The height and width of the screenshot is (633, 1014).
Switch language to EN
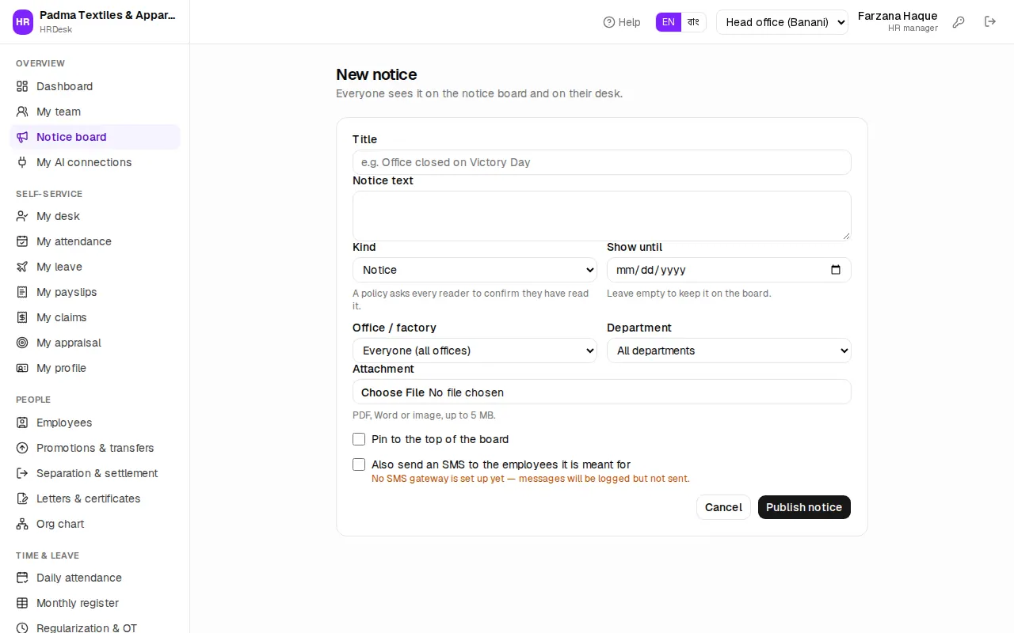[669, 22]
